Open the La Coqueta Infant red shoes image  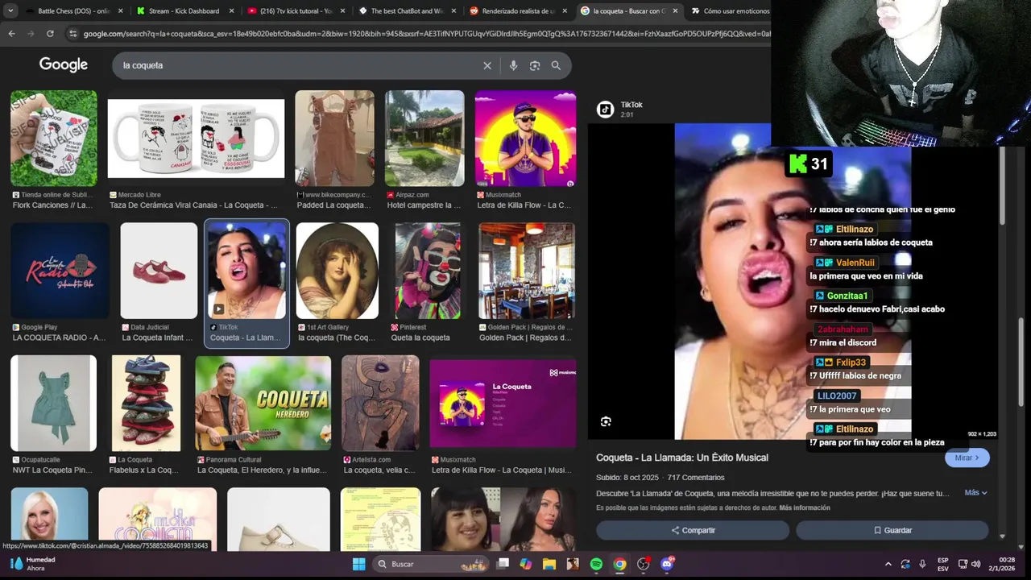point(159,271)
